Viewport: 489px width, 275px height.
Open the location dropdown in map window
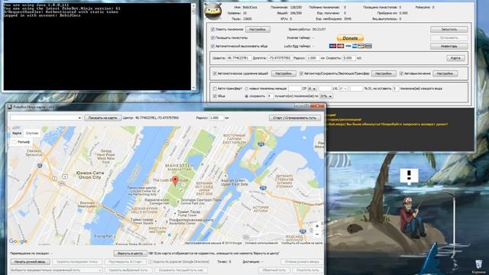coord(46,118)
